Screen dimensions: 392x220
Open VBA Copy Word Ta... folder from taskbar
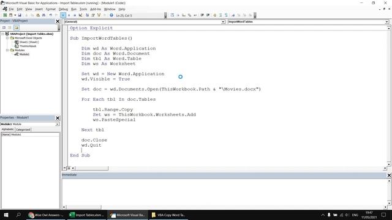point(168,215)
